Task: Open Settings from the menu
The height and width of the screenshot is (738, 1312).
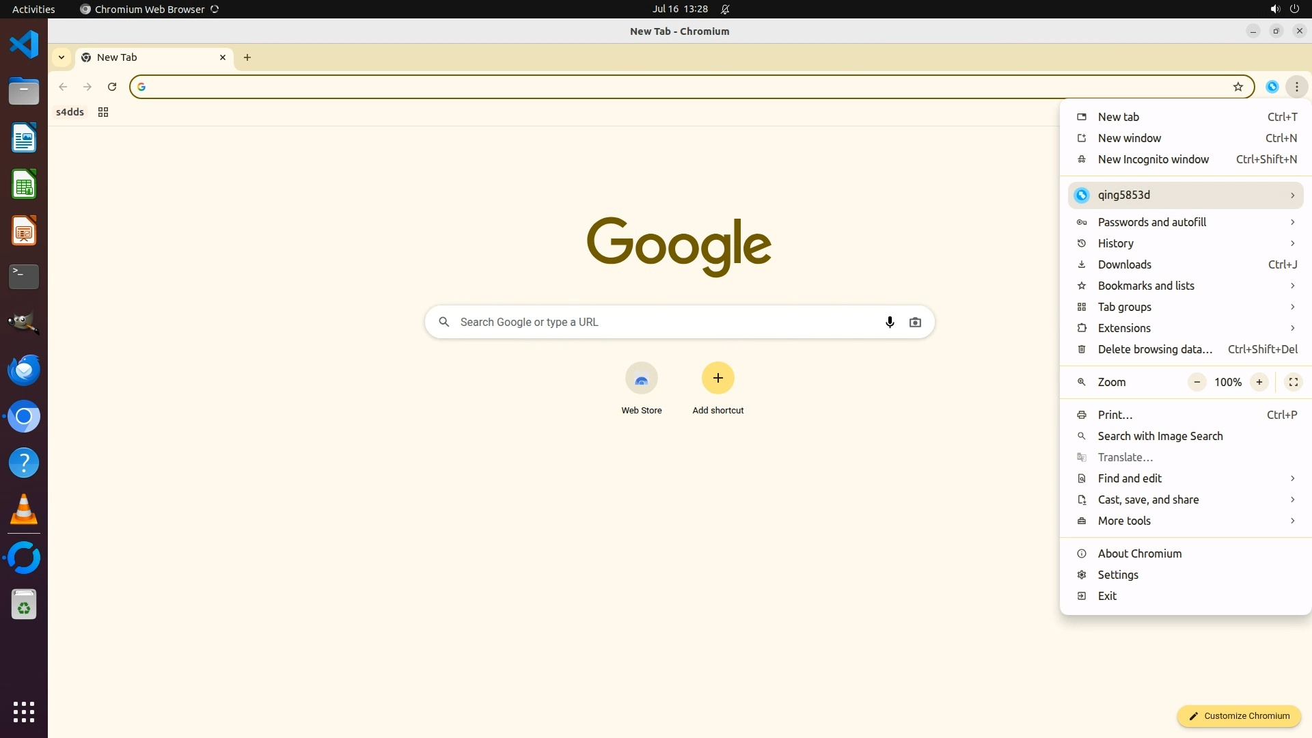Action: click(1118, 575)
